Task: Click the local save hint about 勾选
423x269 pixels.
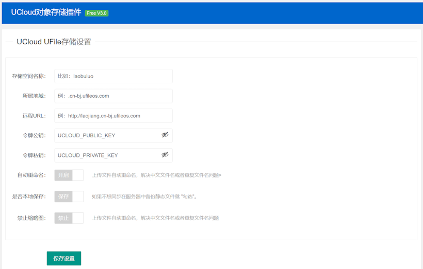Action: click(144, 196)
